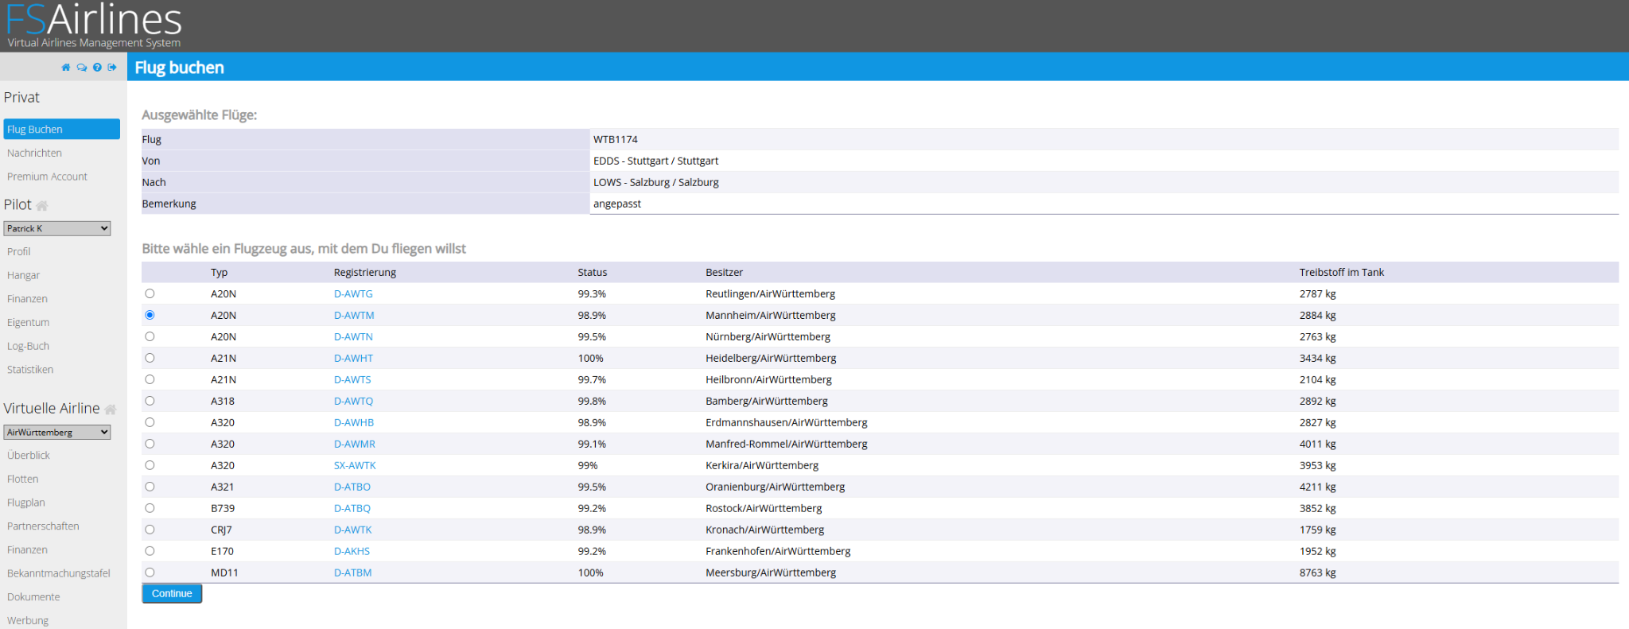Select the MD11 D-ATBM radio button
The height and width of the screenshot is (629, 1629).
tap(150, 573)
